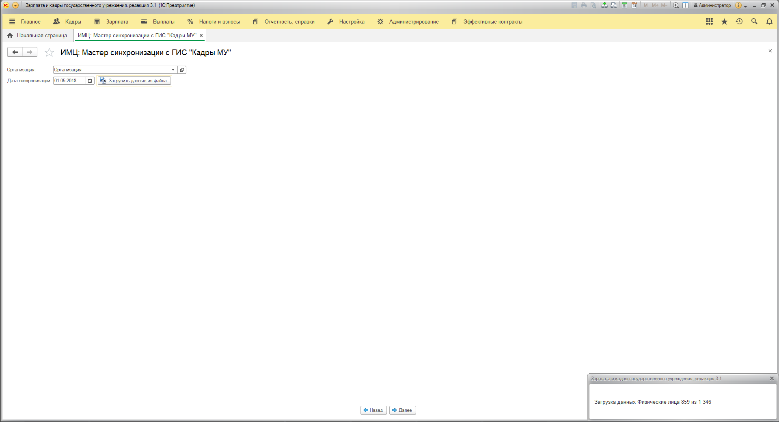Click the search magnifier icon
Image resolution: width=779 pixels, height=422 pixels.
[754, 21]
